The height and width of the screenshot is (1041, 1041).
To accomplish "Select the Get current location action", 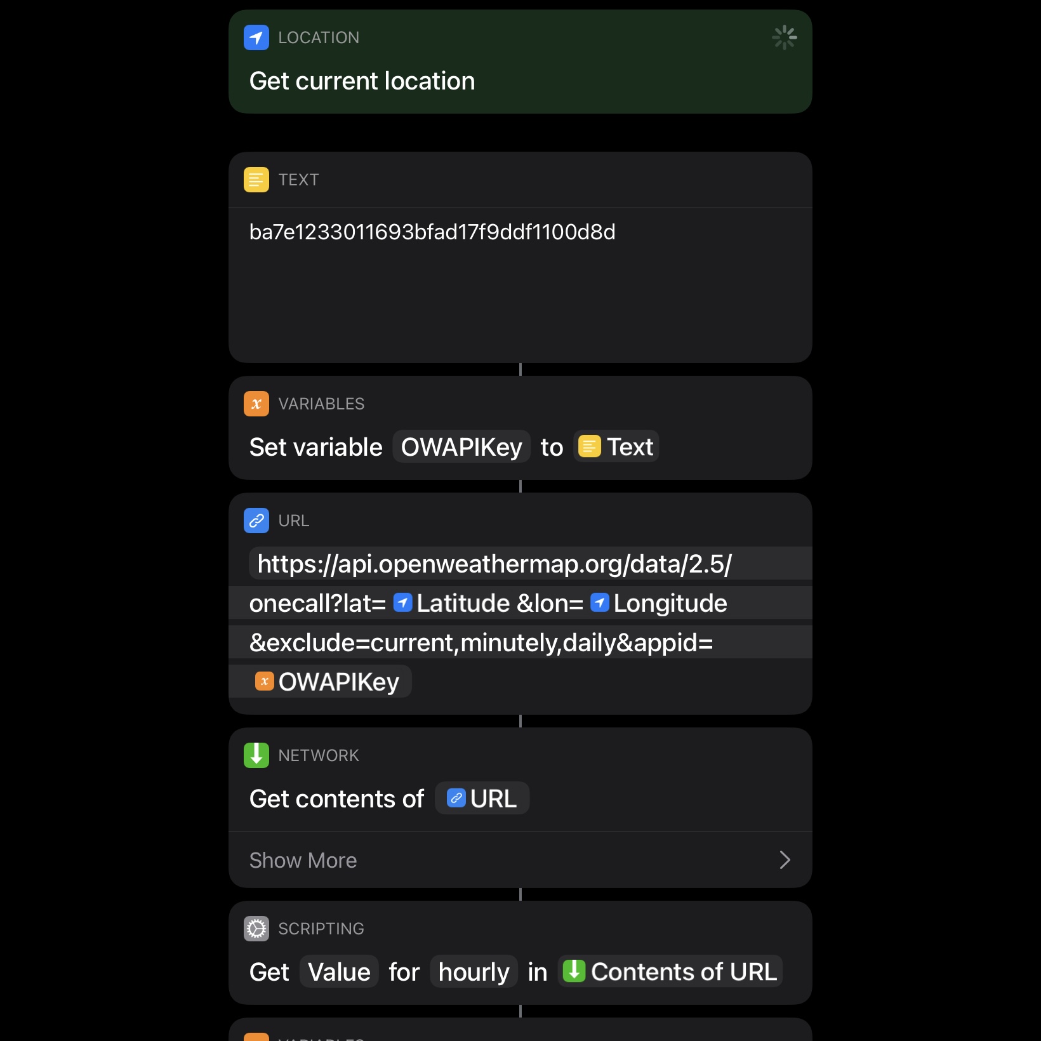I will point(520,62).
